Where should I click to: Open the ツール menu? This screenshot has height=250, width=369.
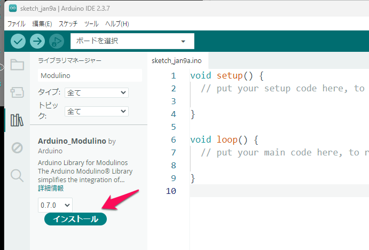tap(91, 24)
